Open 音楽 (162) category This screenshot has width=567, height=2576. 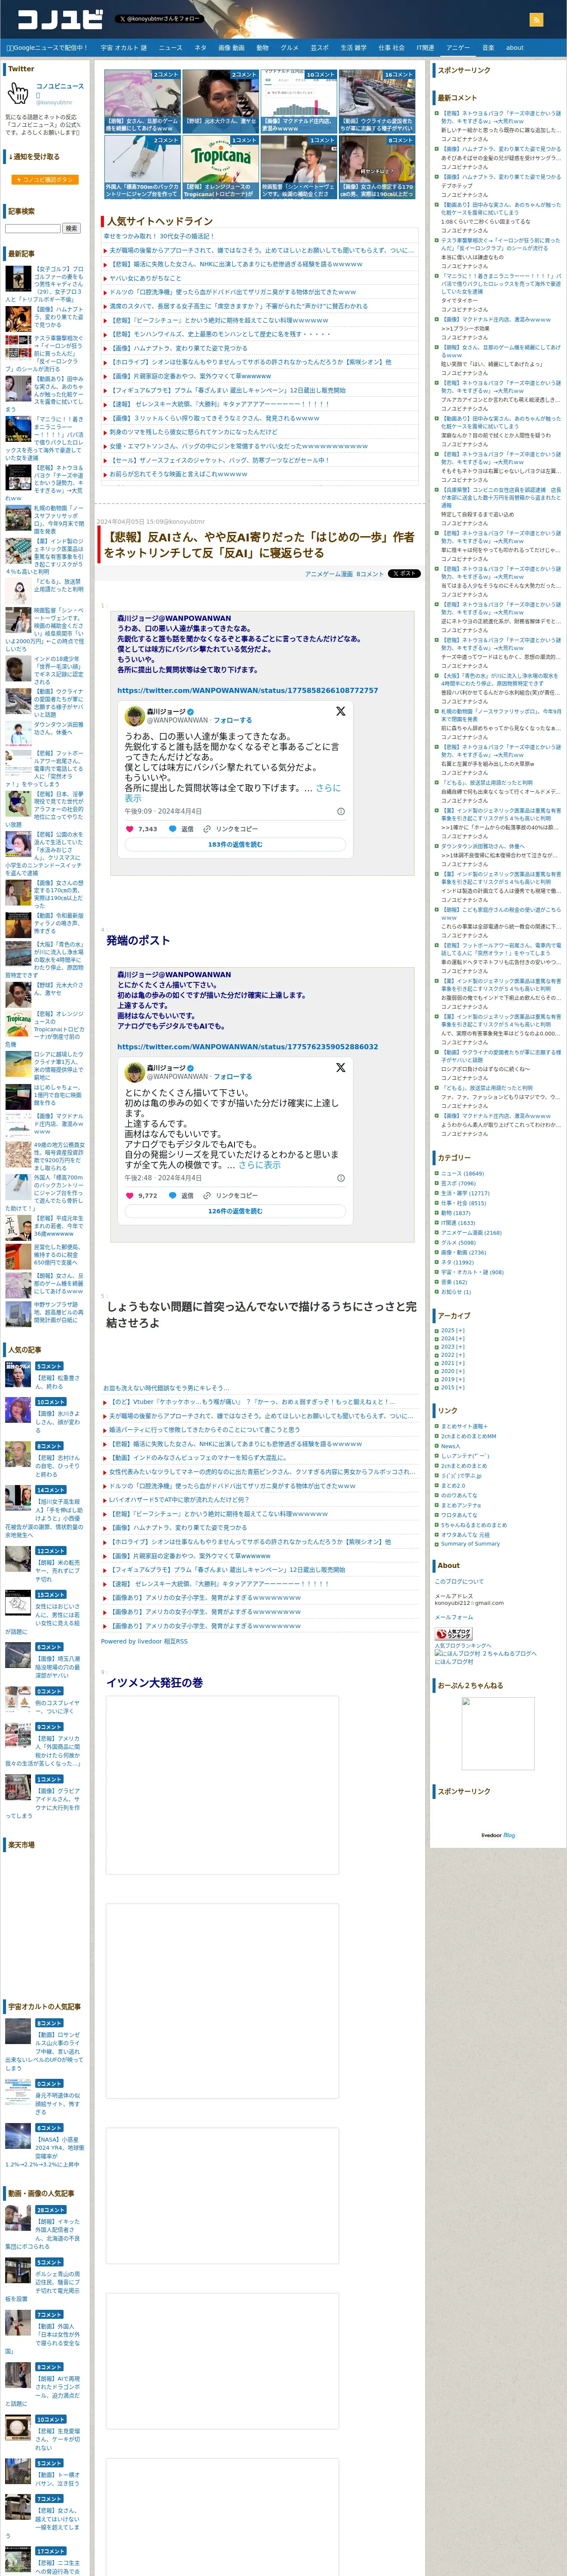454,1282
